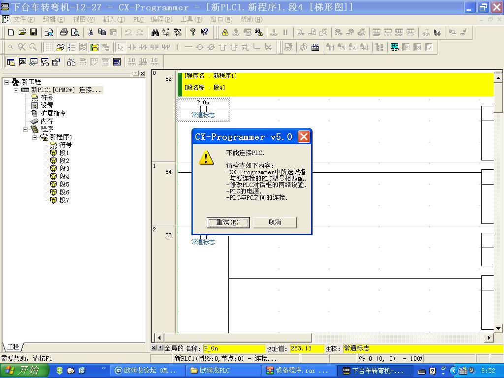This screenshot has width=504, height=378.
Task: Click the 名称 field showing P_On
Action: point(234,348)
